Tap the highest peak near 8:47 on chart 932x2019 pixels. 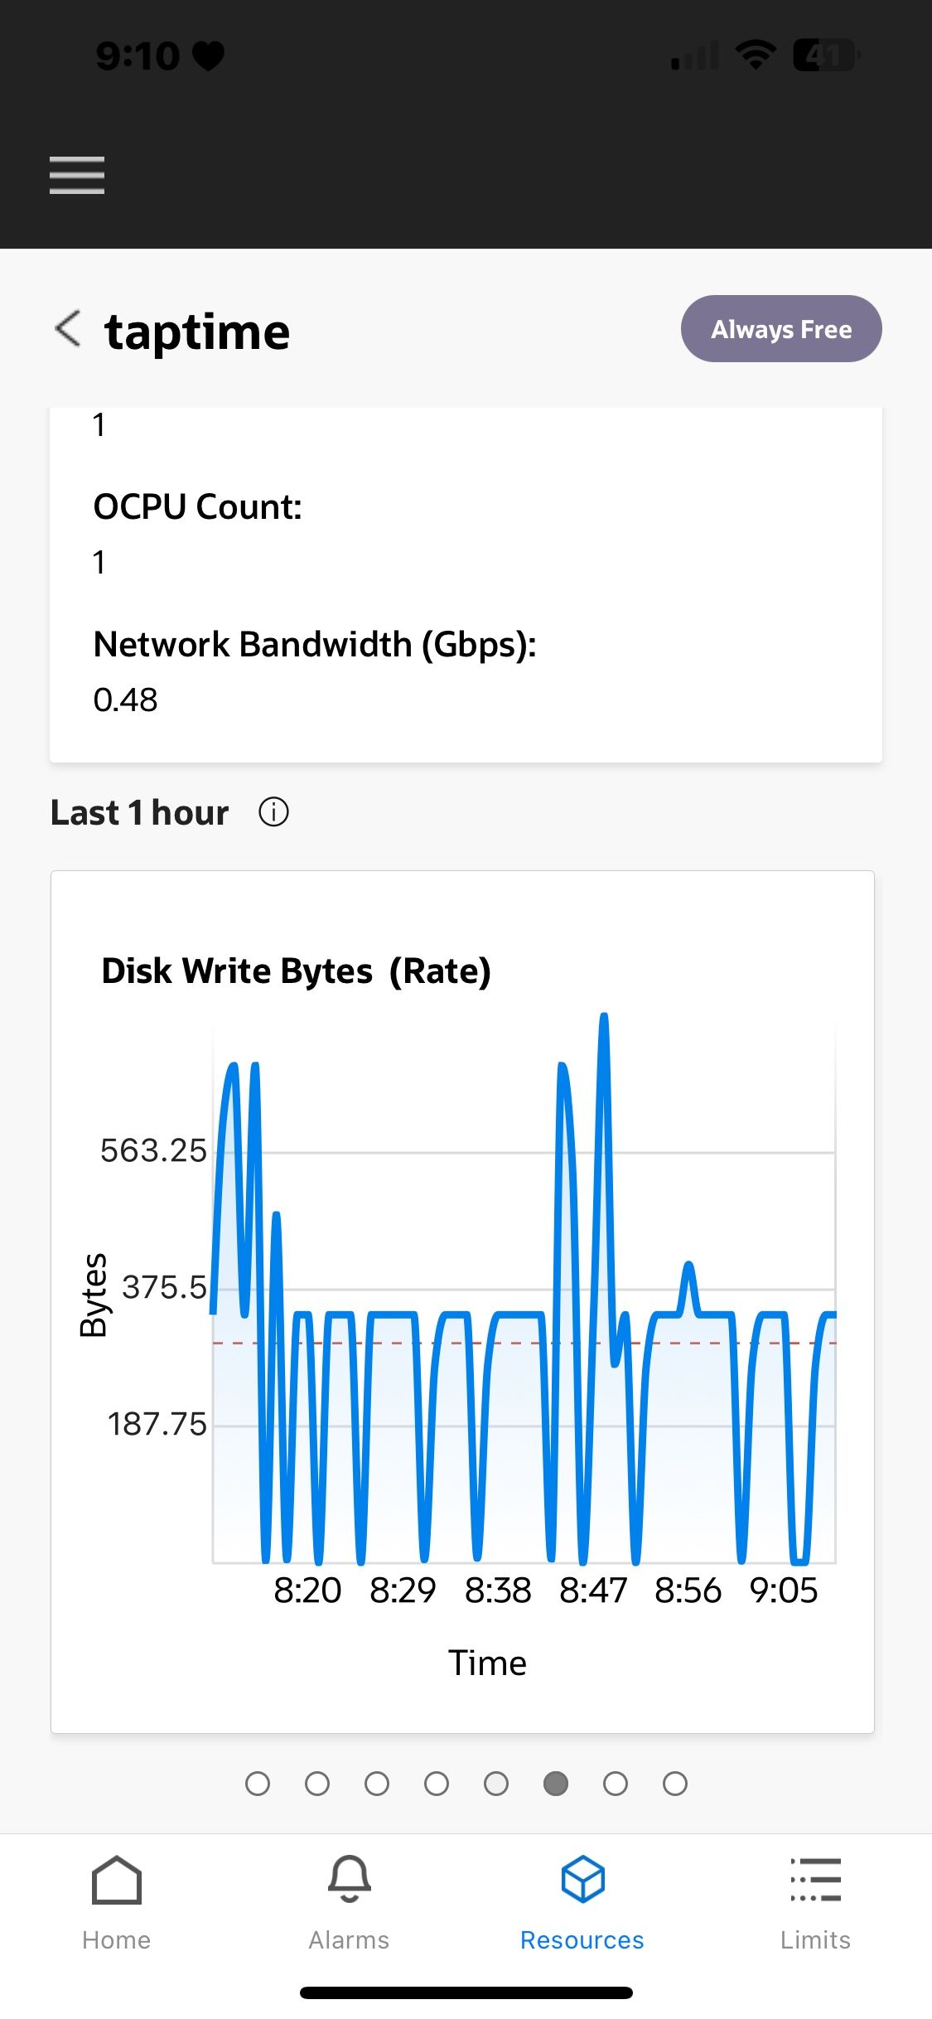604,1018
